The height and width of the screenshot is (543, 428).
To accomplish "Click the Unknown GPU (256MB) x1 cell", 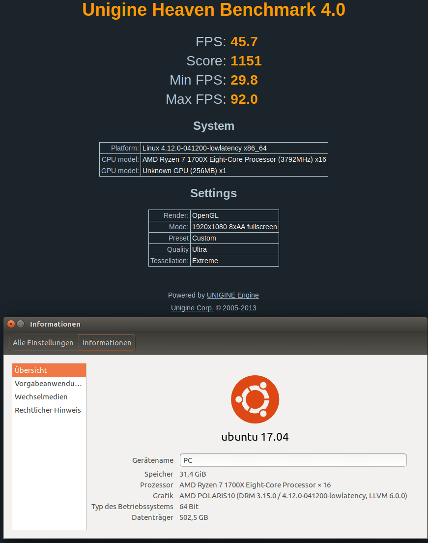I will pos(234,171).
